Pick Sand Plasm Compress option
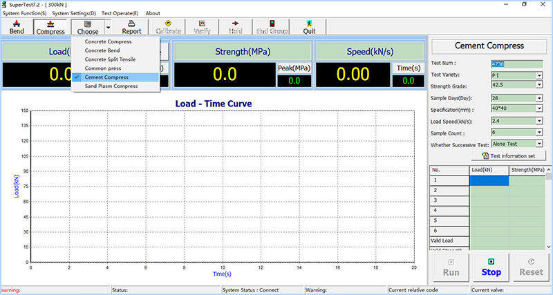 111,86
